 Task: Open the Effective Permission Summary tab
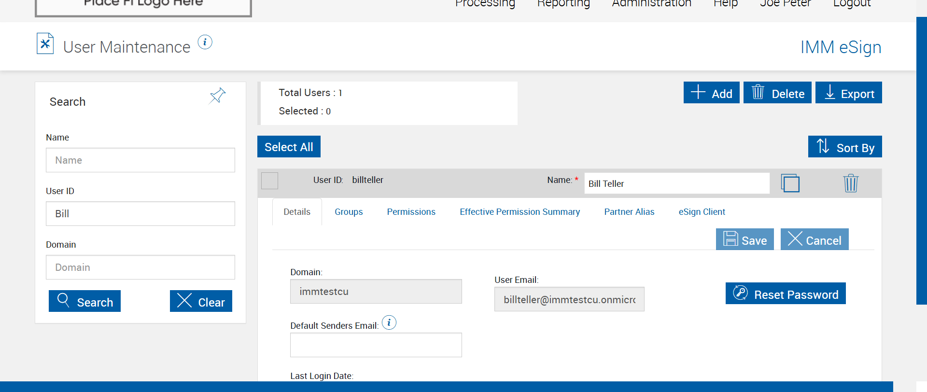[520, 212]
